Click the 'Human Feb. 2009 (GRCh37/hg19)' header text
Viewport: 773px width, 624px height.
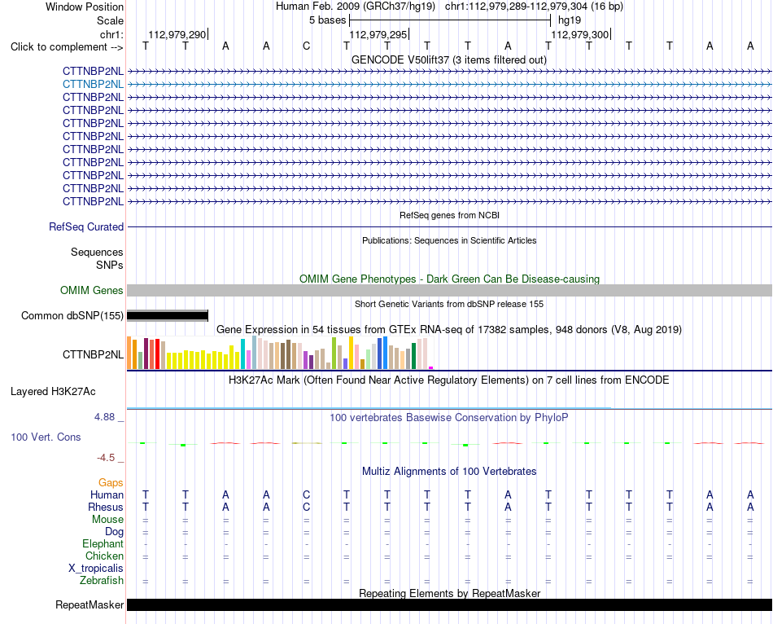356,7
